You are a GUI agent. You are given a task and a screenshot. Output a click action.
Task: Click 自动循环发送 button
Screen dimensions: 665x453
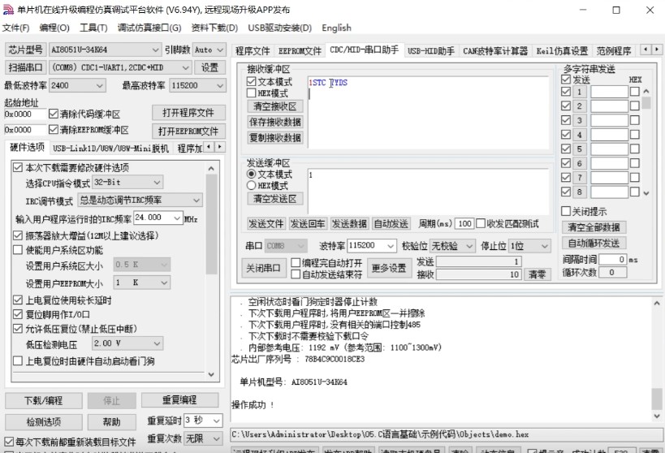[x=594, y=243]
